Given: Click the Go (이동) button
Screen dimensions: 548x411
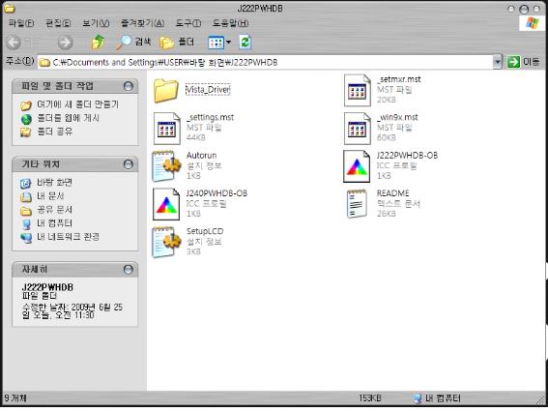Looking at the screenshot, I should coord(524,62).
